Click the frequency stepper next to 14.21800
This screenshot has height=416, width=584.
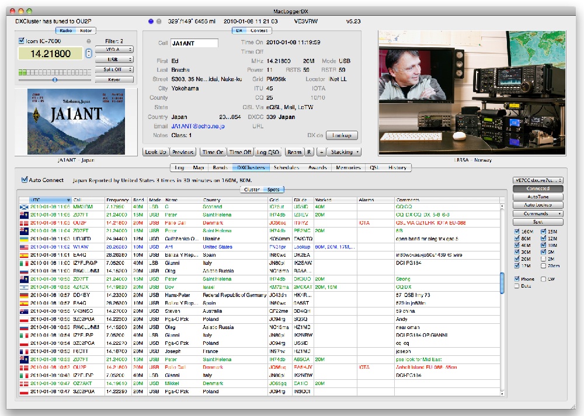(89, 54)
